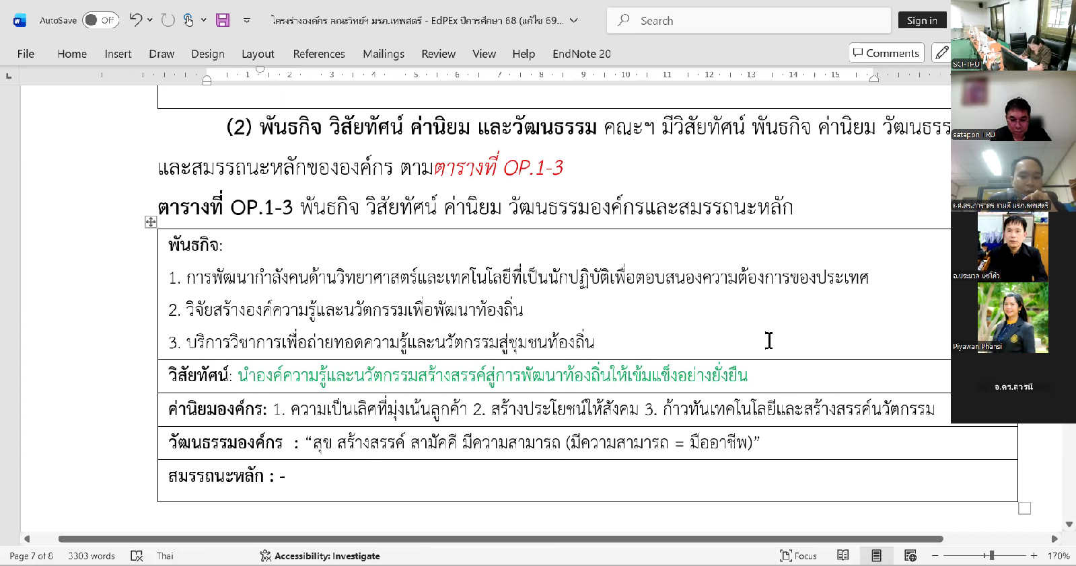The height and width of the screenshot is (566, 1076).
Task: Expand the document title dropdown chevron
Action: click(x=574, y=20)
